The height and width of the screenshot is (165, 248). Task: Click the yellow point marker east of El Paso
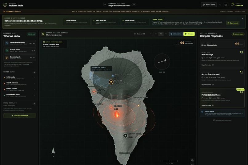point(138,105)
